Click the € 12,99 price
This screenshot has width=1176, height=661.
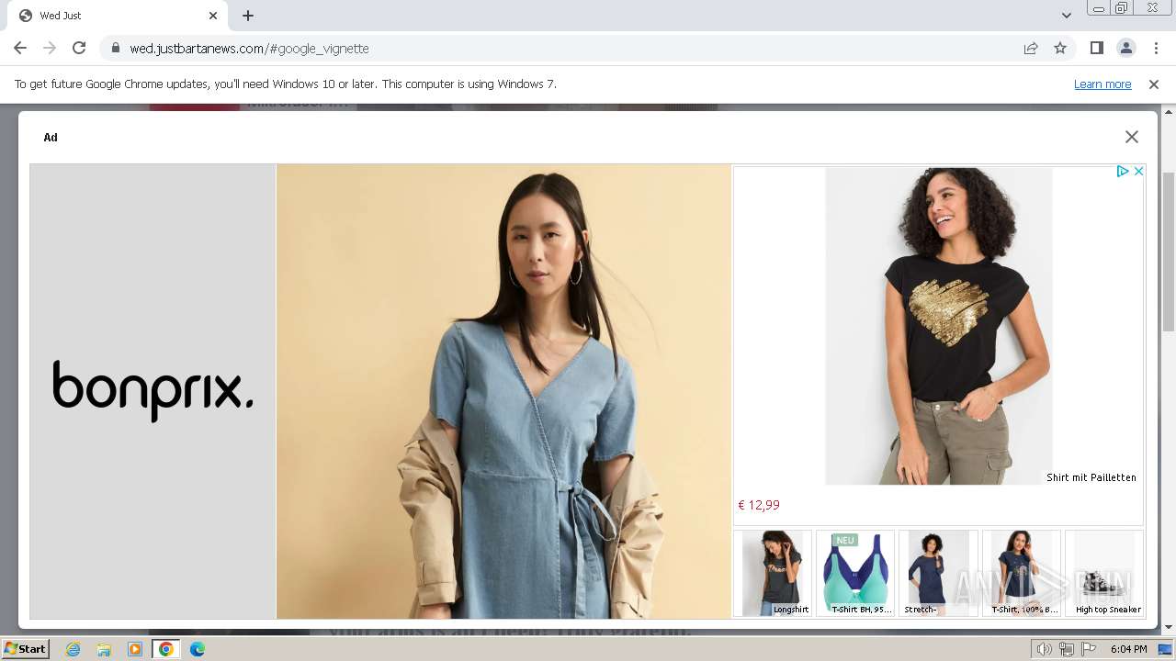coord(759,505)
